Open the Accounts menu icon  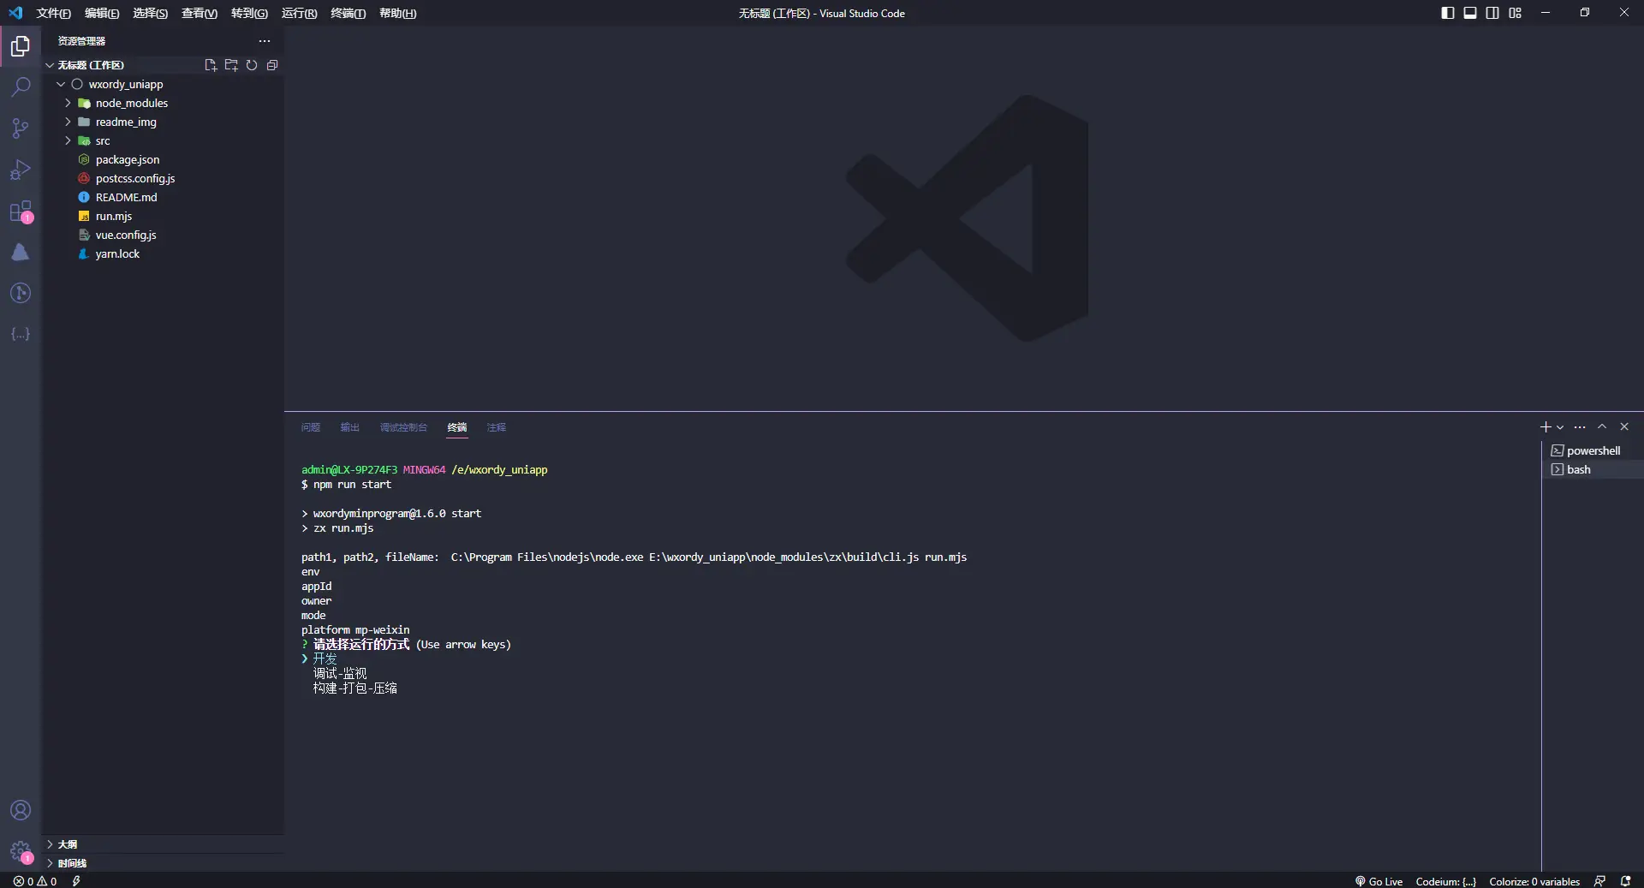tap(21, 810)
